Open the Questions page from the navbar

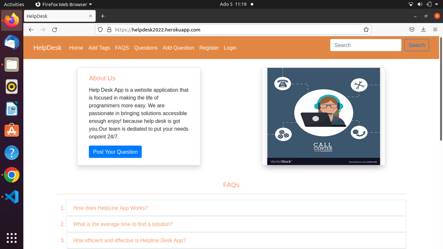[146, 48]
